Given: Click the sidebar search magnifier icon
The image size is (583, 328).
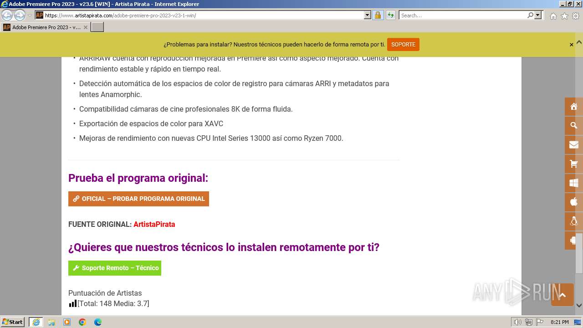Looking at the screenshot, I should (574, 125).
